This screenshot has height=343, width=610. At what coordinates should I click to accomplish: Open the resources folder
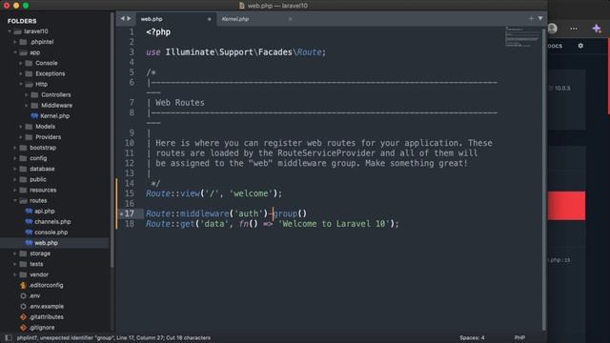click(43, 190)
